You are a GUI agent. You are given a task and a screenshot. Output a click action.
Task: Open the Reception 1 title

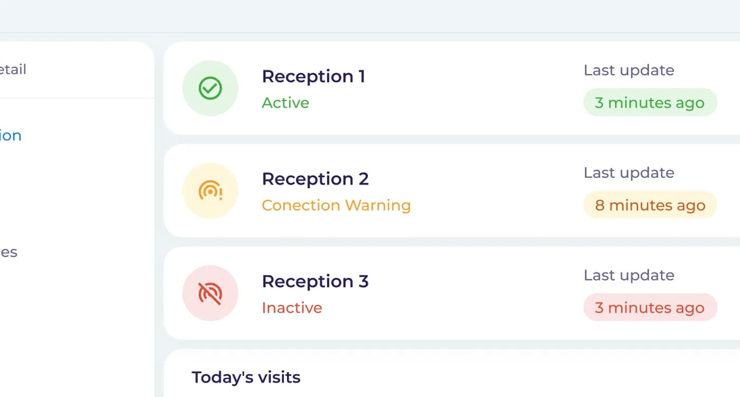tap(313, 77)
